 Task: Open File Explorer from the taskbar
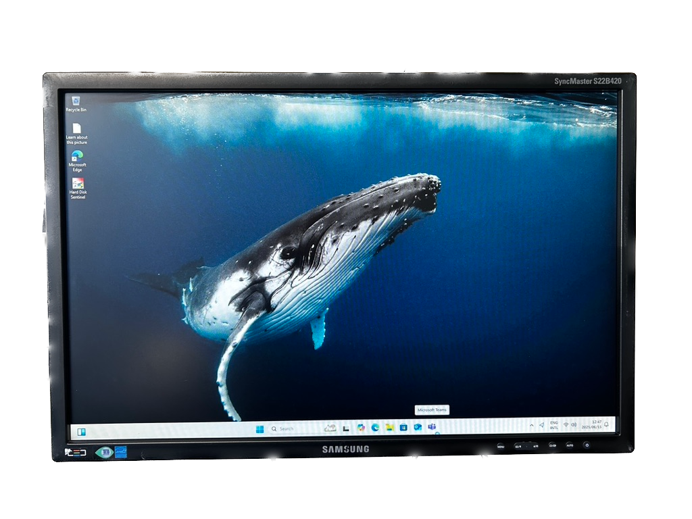coord(391,428)
